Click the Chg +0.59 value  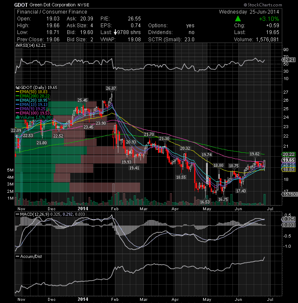click(273, 26)
